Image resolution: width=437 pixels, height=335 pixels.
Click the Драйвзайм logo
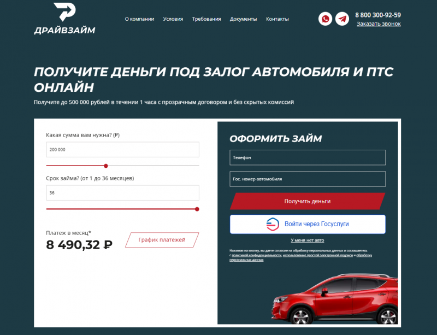64,19
